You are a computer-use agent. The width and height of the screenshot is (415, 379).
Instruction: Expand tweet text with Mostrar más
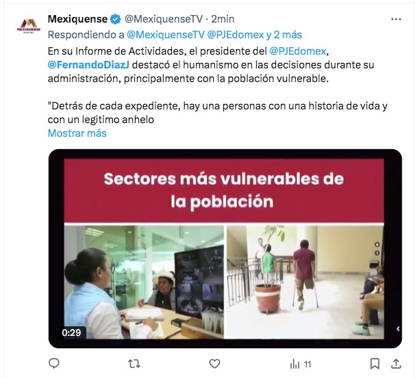point(77,133)
